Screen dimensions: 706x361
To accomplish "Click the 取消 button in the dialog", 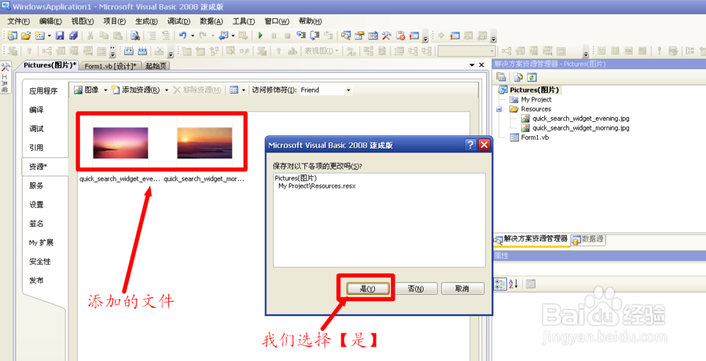I will [x=462, y=288].
